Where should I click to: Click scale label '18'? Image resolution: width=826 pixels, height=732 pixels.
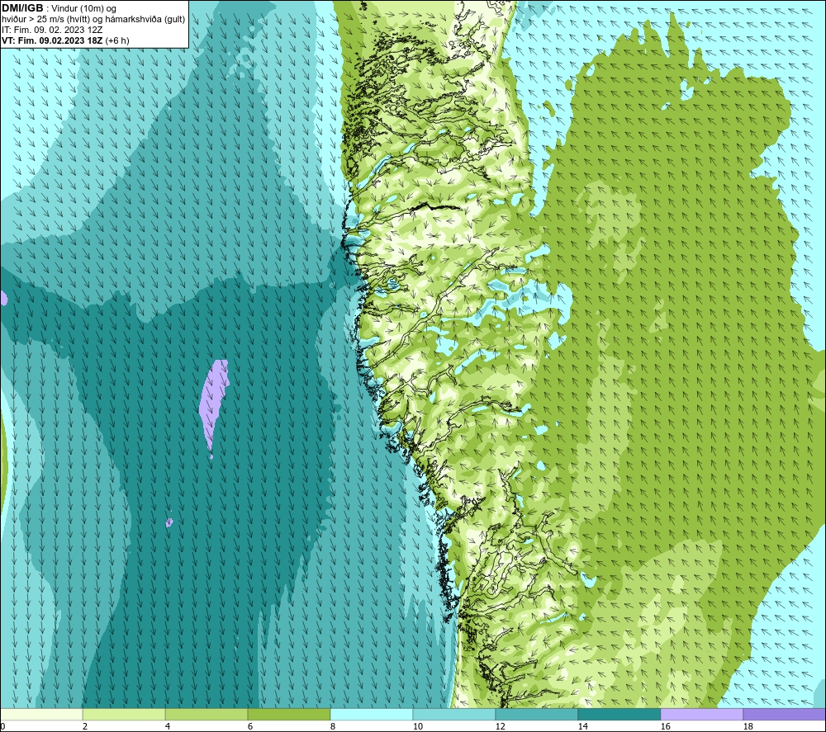click(748, 726)
